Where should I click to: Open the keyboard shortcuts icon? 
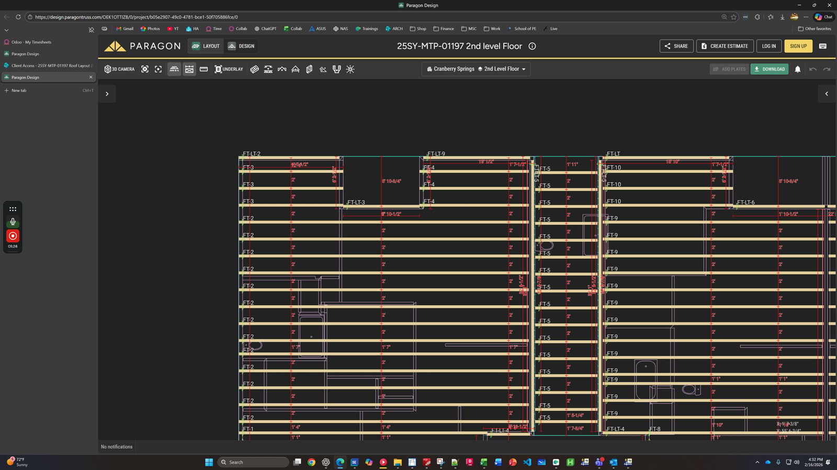click(823, 46)
